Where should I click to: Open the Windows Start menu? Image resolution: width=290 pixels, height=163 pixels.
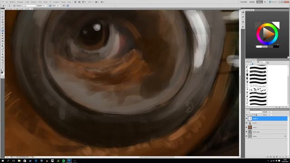(3, 161)
